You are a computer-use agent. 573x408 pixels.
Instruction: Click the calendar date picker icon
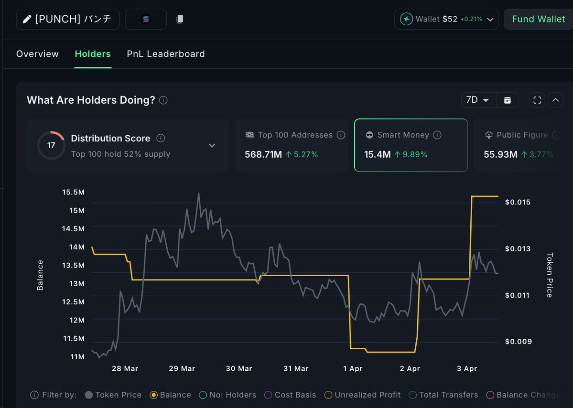click(508, 100)
